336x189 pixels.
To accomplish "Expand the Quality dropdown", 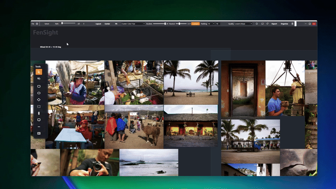I will (x=240, y=24).
